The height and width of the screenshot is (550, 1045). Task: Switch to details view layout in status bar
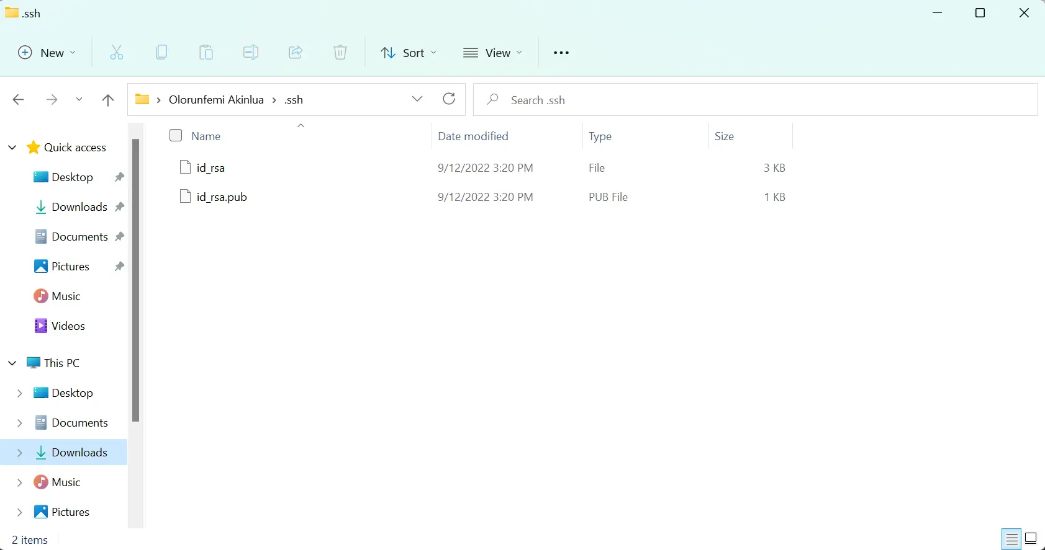coord(1012,539)
